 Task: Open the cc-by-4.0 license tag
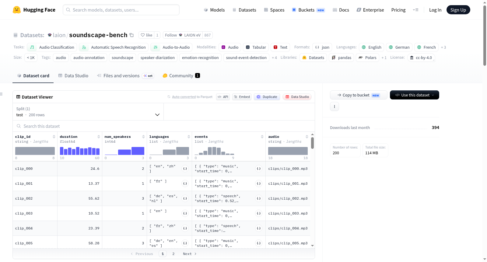(421, 58)
